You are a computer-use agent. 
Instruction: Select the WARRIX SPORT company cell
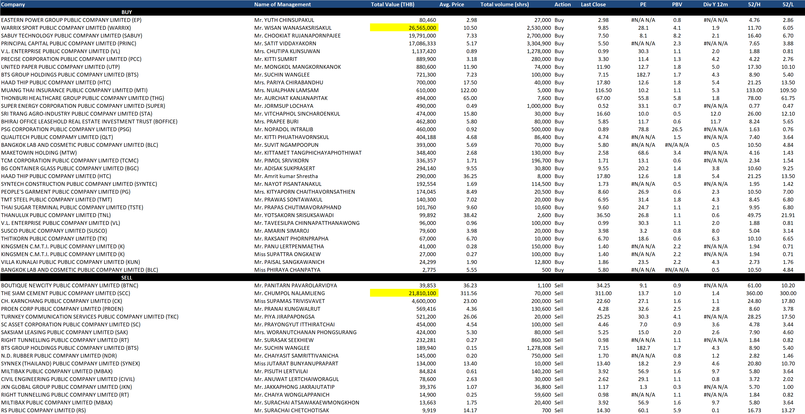coord(66,28)
